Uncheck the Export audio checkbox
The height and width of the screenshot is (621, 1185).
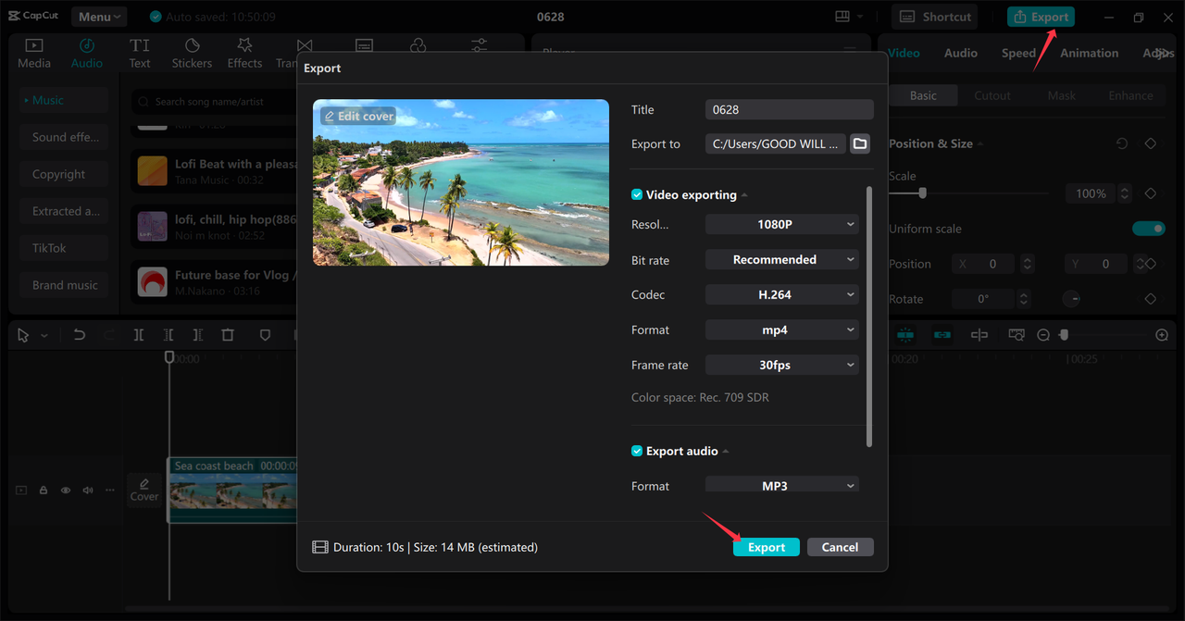pyautogui.click(x=637, y=451)
